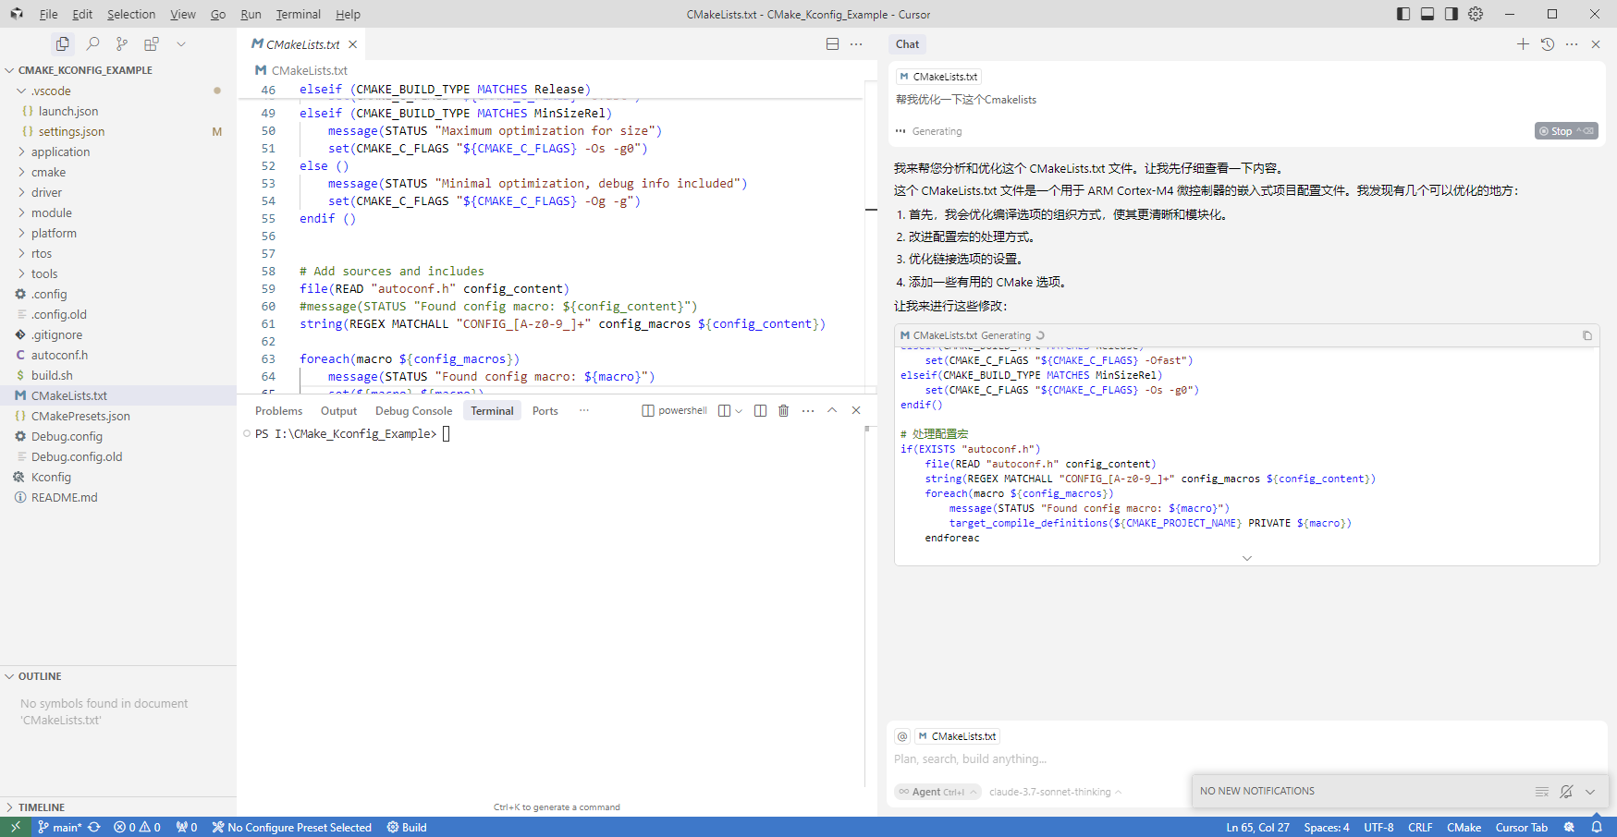Image resolution: width=1617 pixels, height=837 pixels.
Task: Start a new chat with plus icon
Action: pyautogui.click(x=1523, y=44)
